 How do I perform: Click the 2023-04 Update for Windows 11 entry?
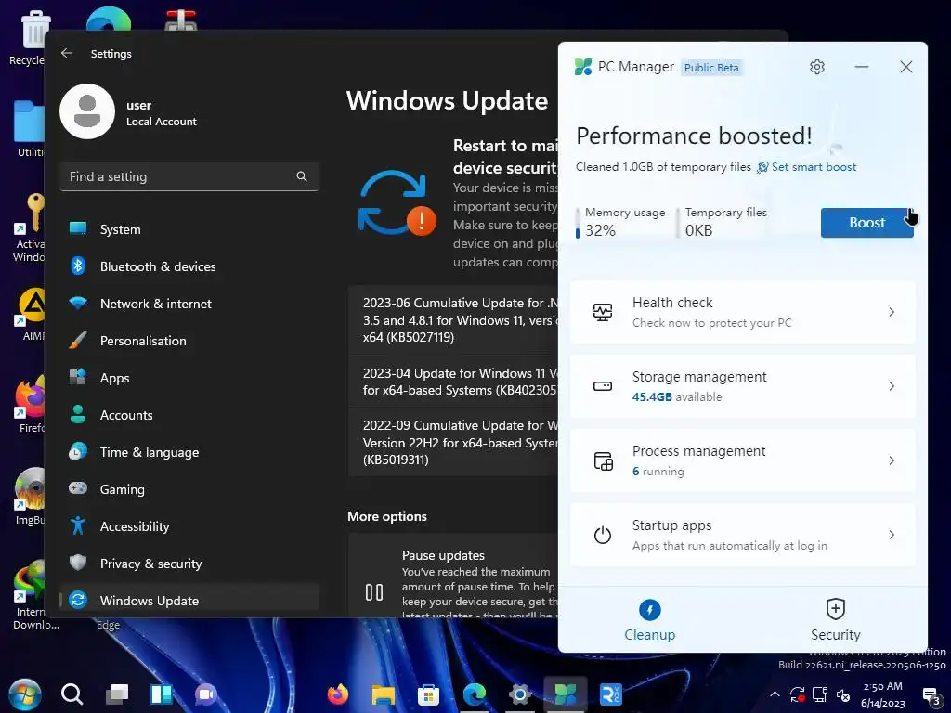click(x=453, y=382)
